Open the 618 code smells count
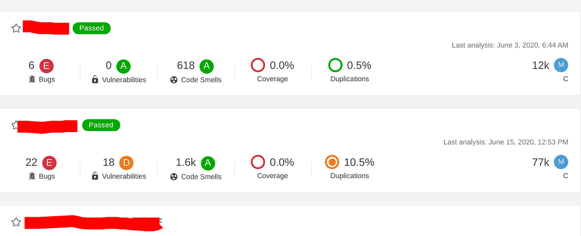This screenshot has width=581, height=236. point(186,66)
